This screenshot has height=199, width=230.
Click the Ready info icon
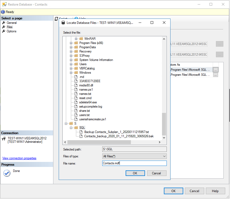click(3, 12)
